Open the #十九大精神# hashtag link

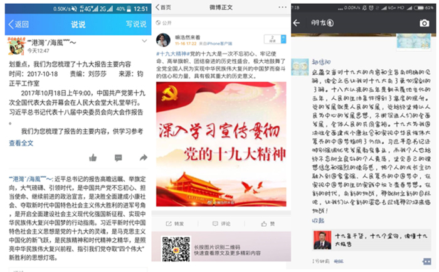(x=173, y=54)
